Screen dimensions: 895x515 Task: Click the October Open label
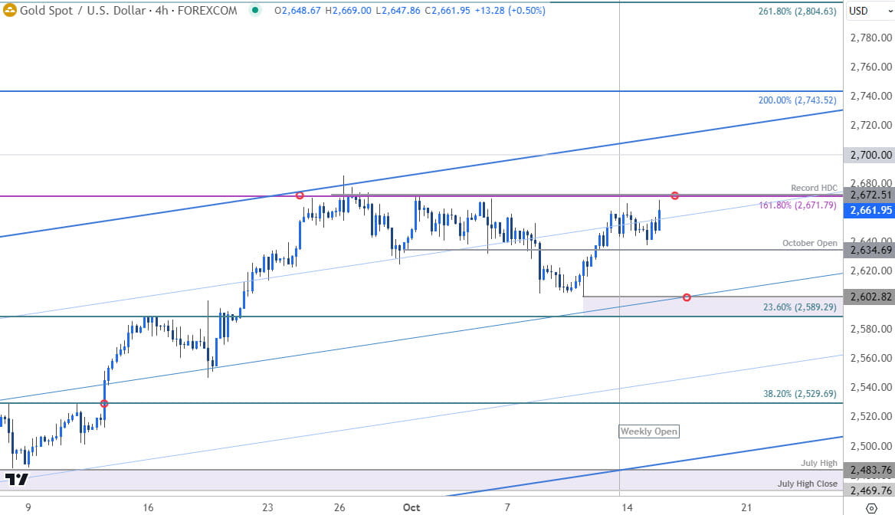tap(810, 243)
